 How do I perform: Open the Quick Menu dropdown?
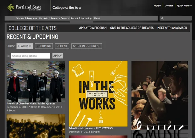tap(184, 6)
